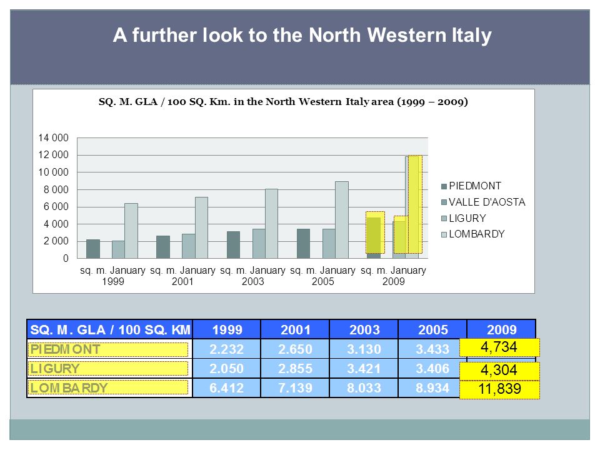
Task: Click the highlighted Ligury 2009 value 4,304
Action: tap(499, 371)
